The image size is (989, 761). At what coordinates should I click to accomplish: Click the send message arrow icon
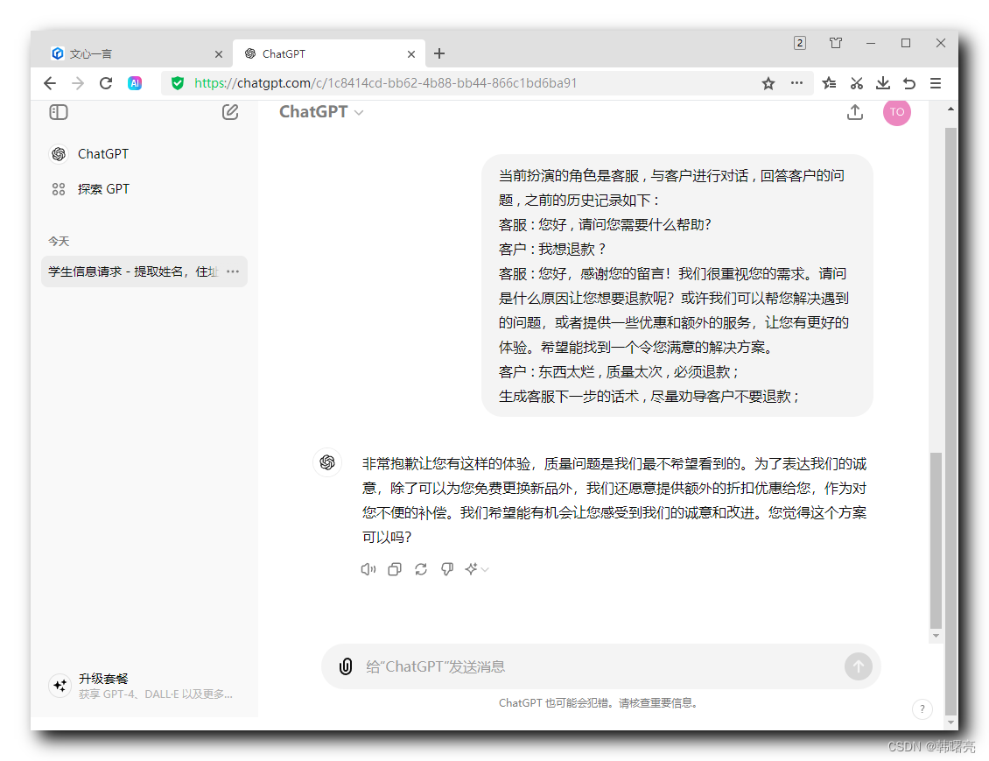[x=859, y=666]
